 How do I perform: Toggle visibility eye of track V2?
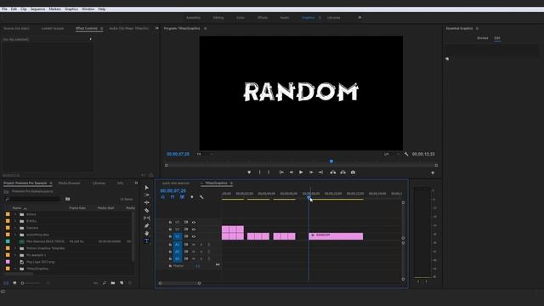pos(194,229)
